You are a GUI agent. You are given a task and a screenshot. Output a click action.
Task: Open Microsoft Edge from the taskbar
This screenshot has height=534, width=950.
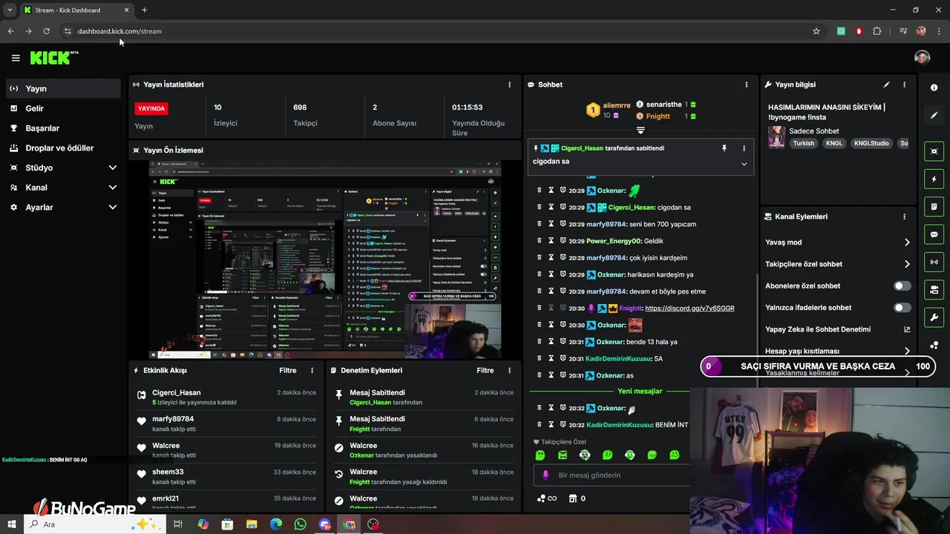tap(275, 524)
